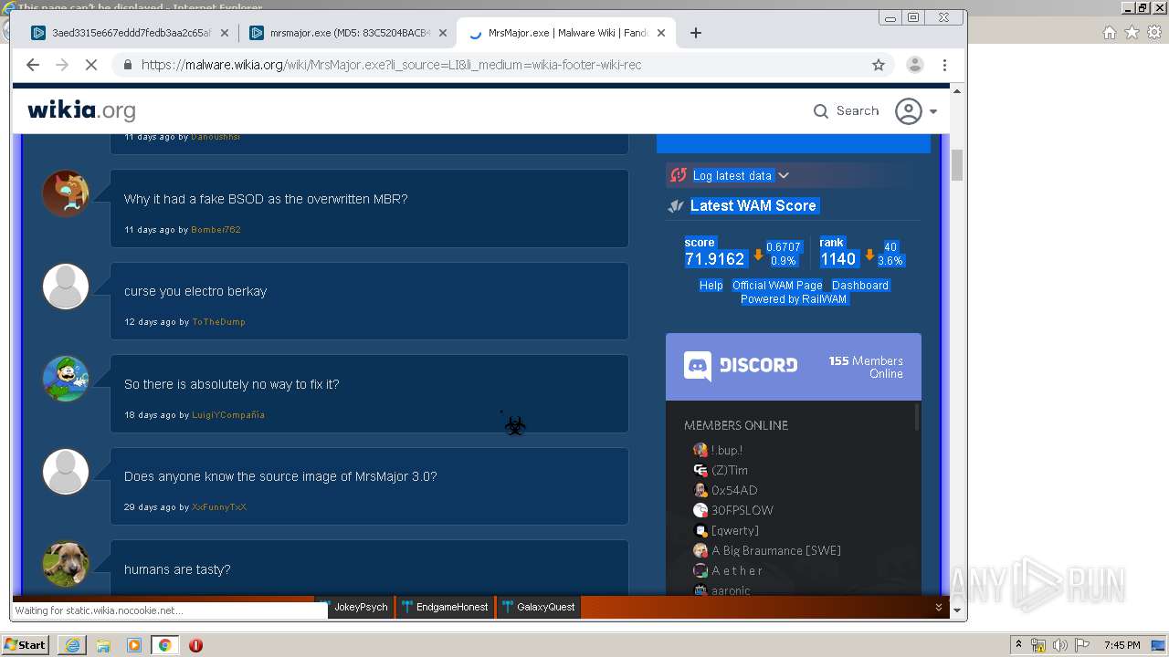
Task: Click the Internet Explorer favorites star in background window
Action: (1132, 33)
